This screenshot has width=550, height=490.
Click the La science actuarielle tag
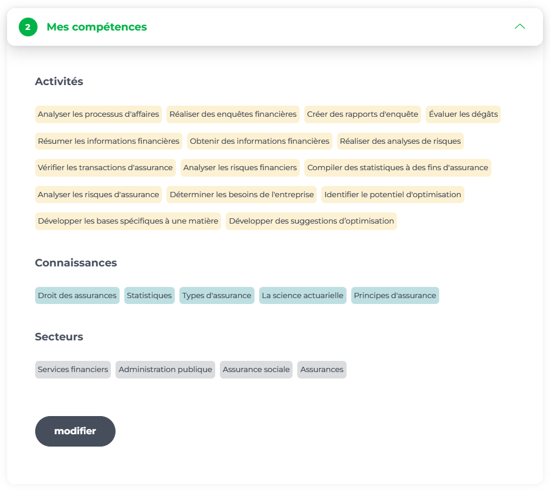click(303, 296)
